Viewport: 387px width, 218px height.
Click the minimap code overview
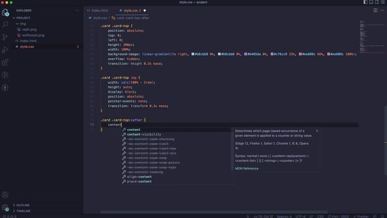coord(372,37)
